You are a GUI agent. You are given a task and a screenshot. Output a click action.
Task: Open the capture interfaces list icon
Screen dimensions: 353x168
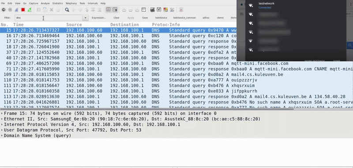pos(4,10)
